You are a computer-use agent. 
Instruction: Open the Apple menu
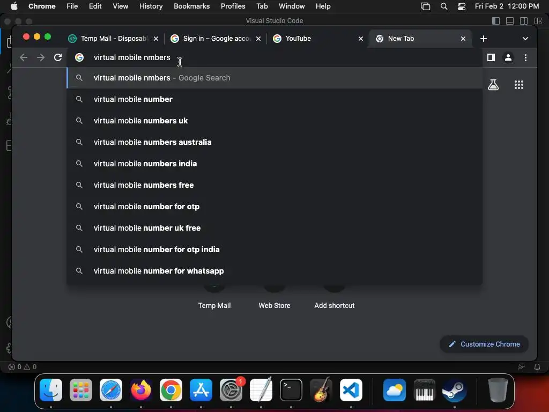[x=14, y=6]
